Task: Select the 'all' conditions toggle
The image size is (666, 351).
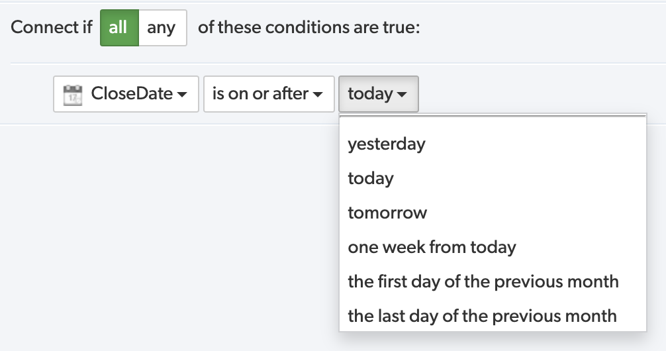Action: point(119,28)
